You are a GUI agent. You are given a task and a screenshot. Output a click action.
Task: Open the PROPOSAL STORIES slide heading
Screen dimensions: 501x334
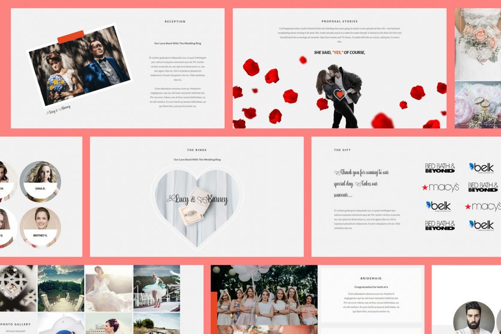(339, 21)
